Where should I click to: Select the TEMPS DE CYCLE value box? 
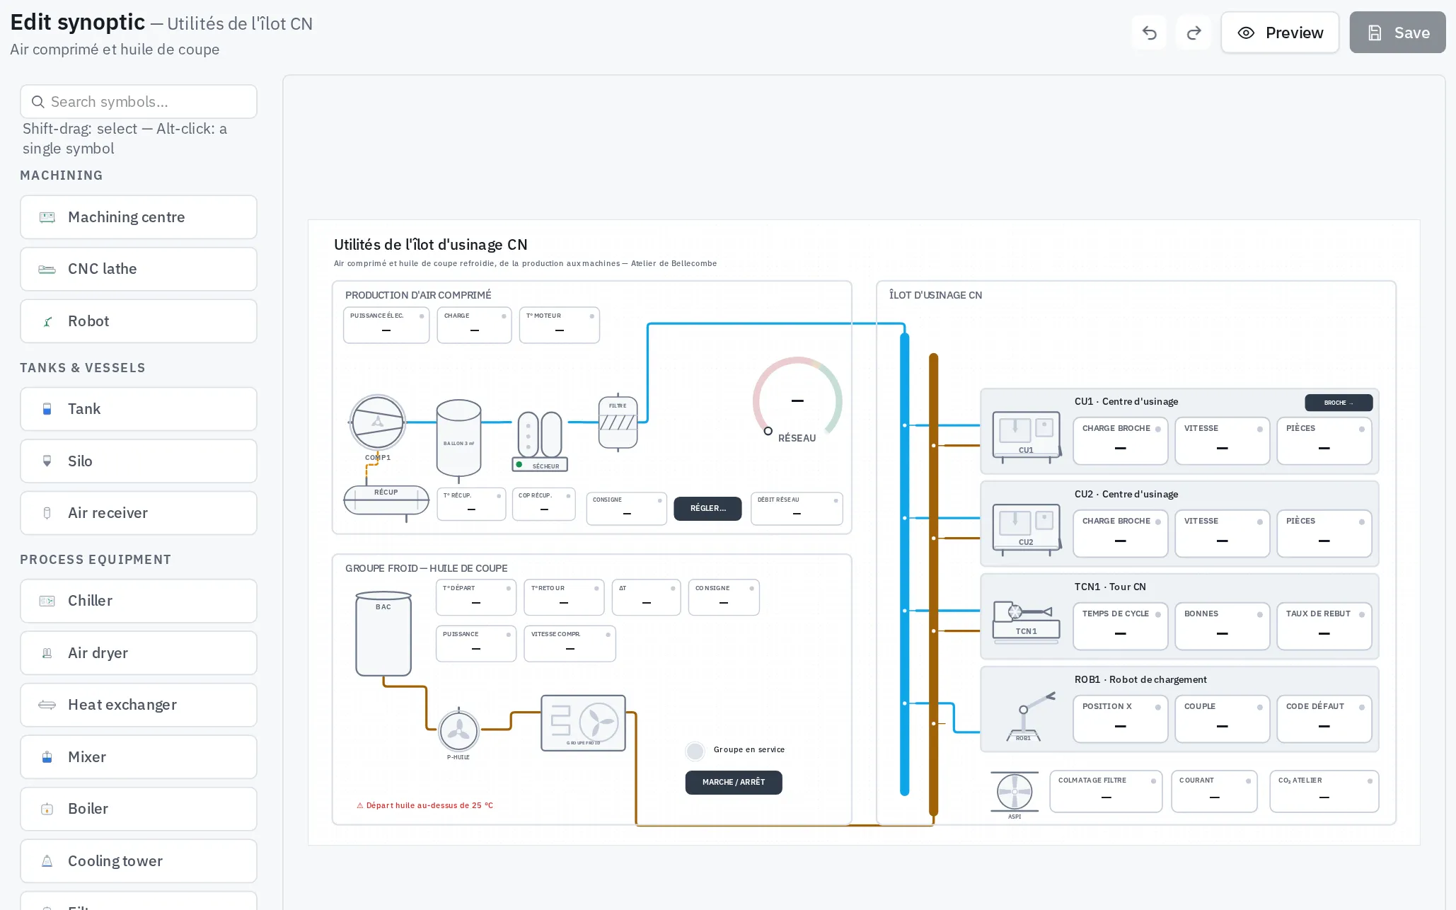tap(1121, 626)
